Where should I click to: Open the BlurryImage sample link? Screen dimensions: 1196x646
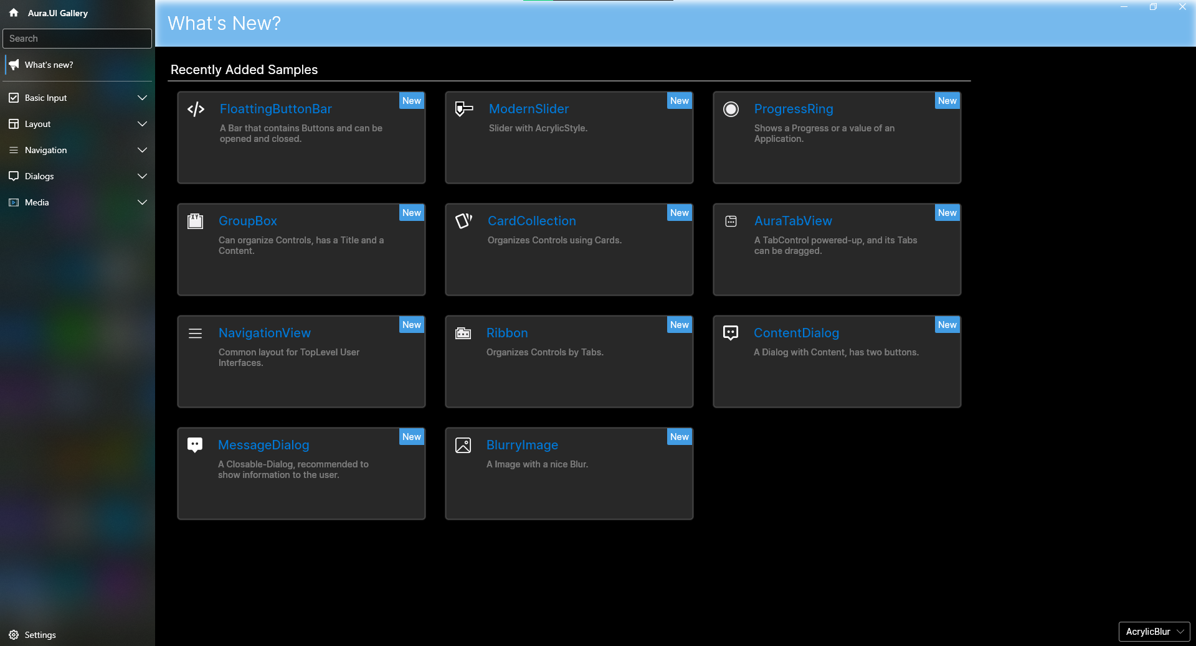(x=522, y=445)
